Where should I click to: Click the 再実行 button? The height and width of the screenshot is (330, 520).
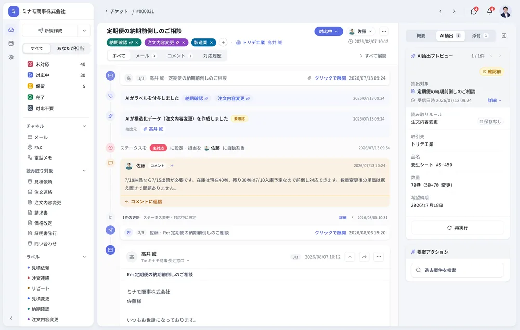[x=457, y=228]
